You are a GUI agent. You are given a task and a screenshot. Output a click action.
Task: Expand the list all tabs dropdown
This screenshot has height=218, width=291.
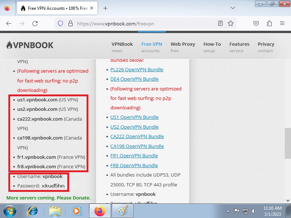click(233, 8)
